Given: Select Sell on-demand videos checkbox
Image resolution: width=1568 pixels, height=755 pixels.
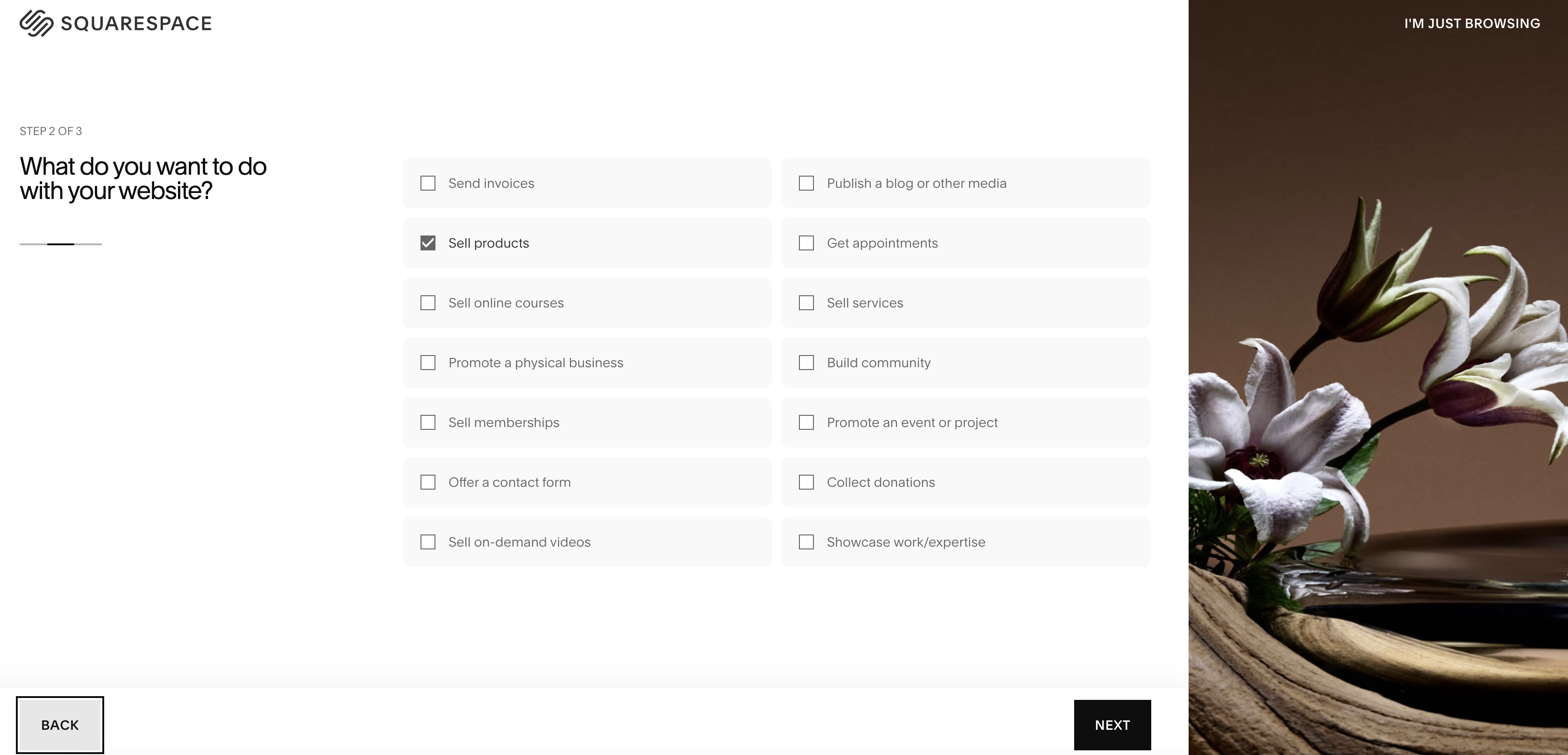Looking at the screenshot, I should [428, 542].
